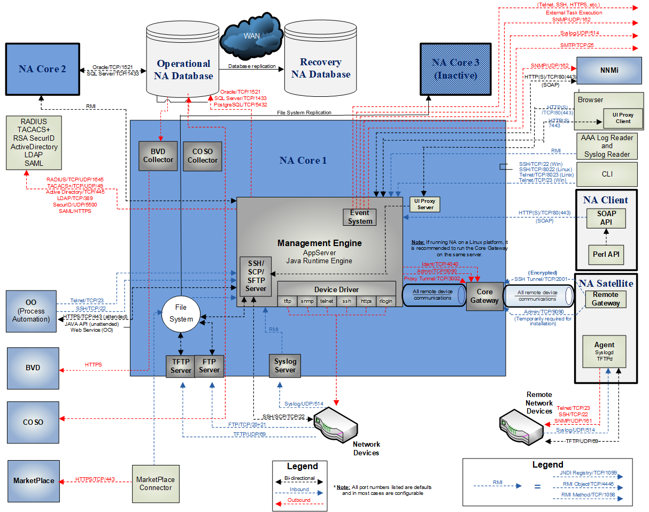Image resolution: width=649 pixels, height=512 pixels.
Task: Click the UI Proxy Server box
Action: coord(424,204)
